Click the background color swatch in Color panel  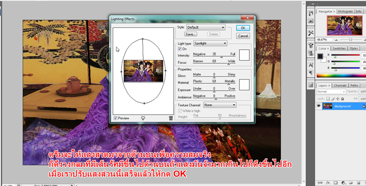[x=324, y=60]
